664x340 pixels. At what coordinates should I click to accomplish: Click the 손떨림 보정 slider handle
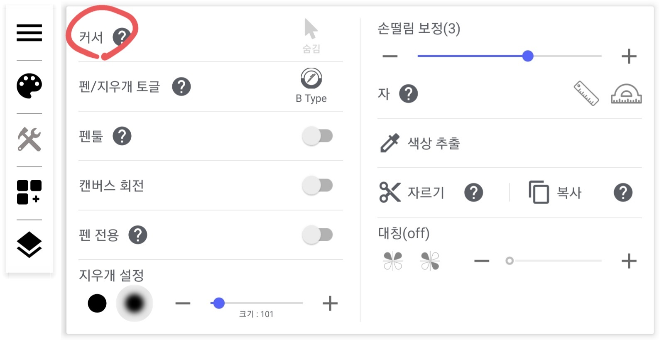(528, 56)
